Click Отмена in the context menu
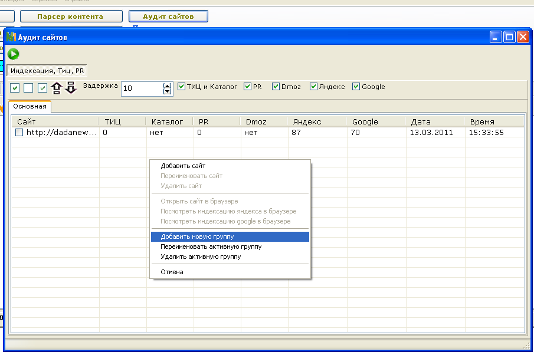Viewport: 534px width, 355px height. pos(172,272)
